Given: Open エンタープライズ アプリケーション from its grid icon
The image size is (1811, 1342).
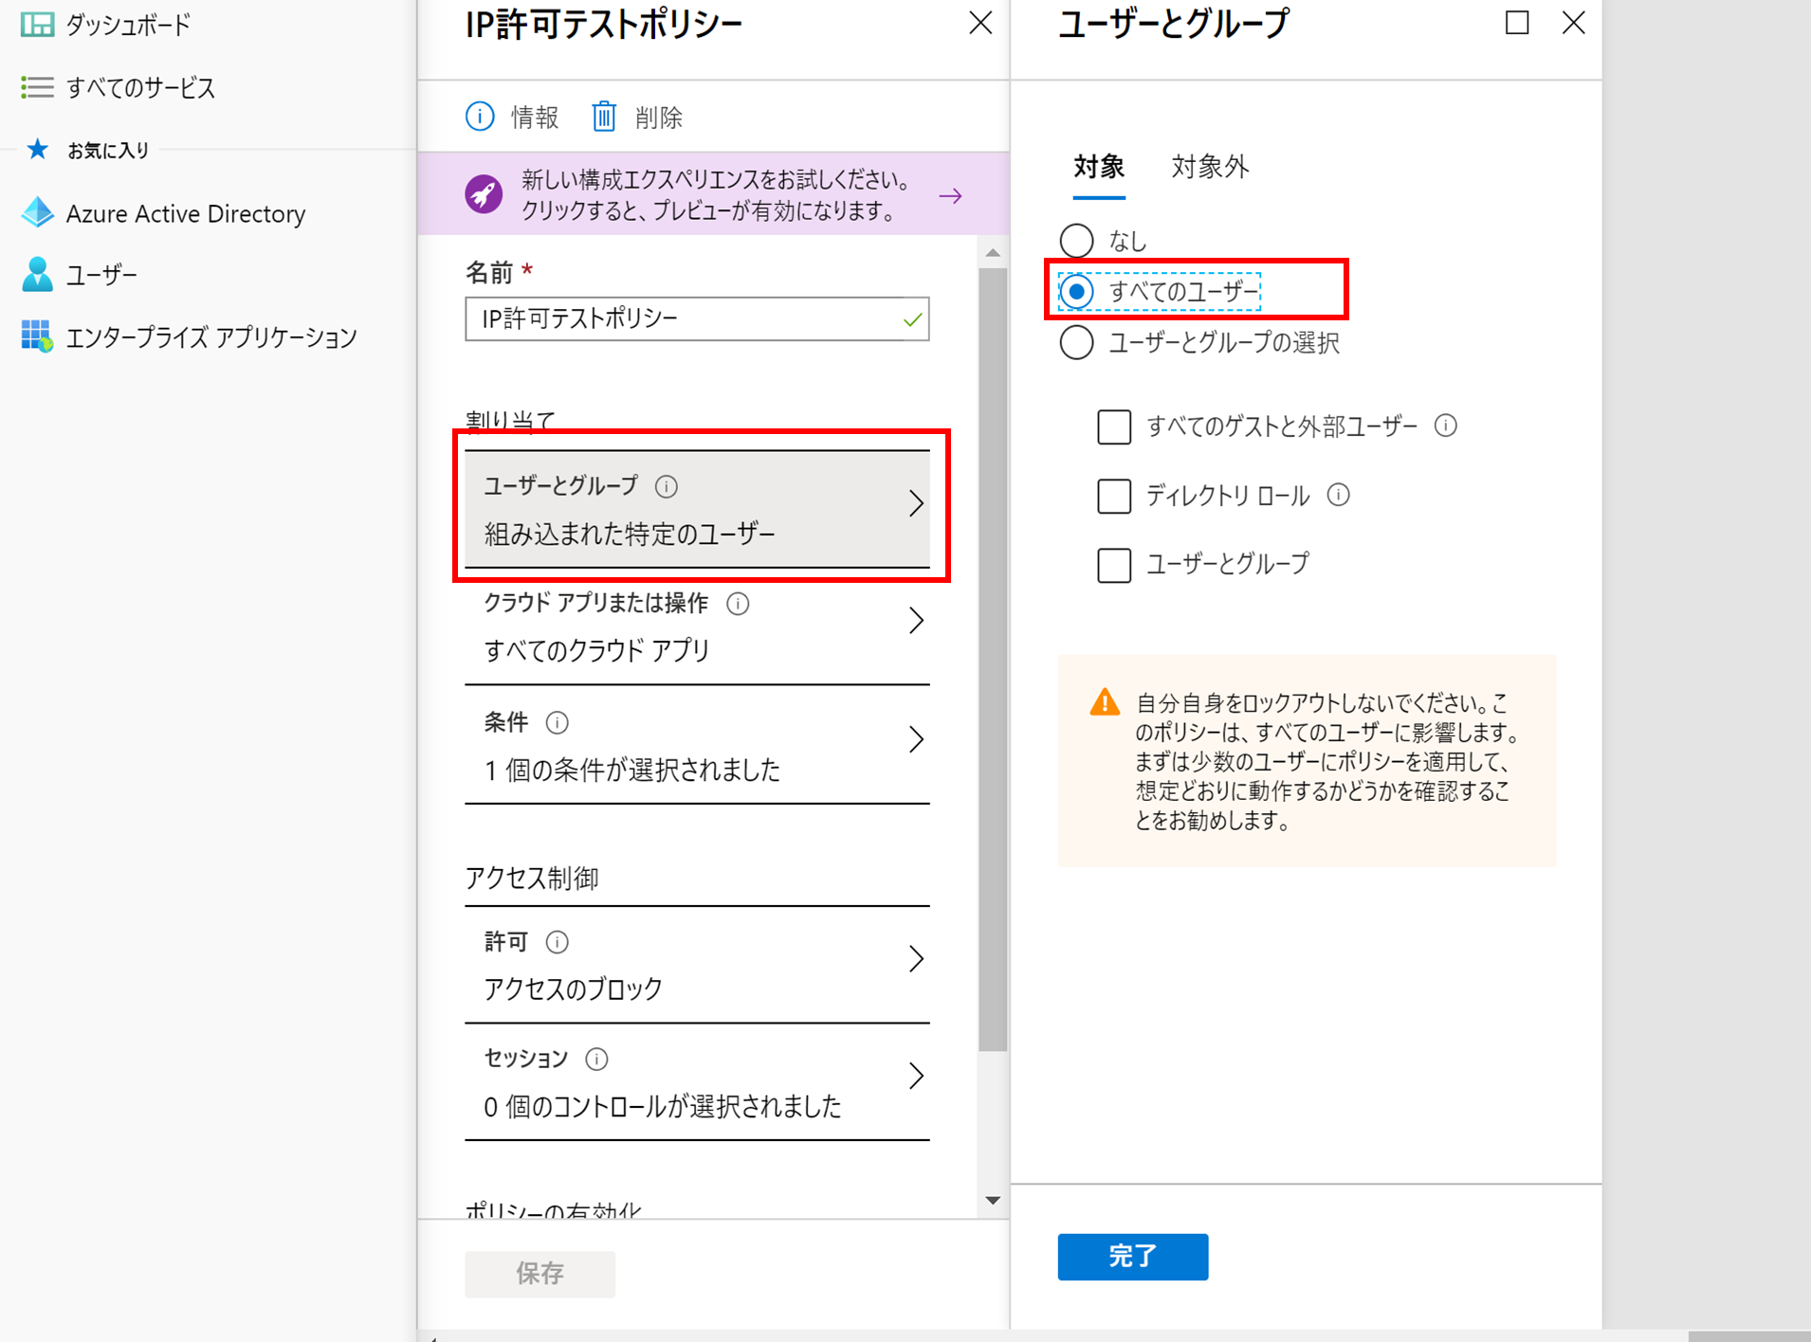Looking at the screenshot, I should (x=37, y=335).
